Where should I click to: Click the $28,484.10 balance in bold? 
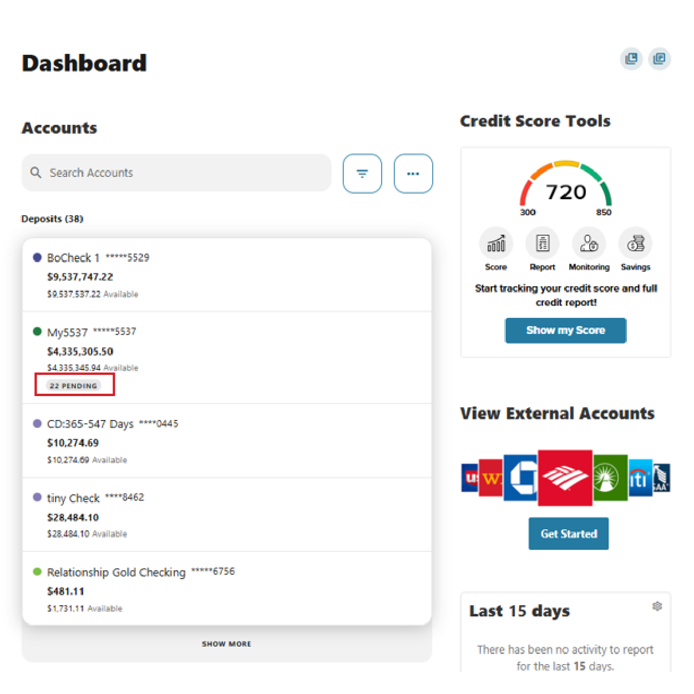(x=73, y=518)
